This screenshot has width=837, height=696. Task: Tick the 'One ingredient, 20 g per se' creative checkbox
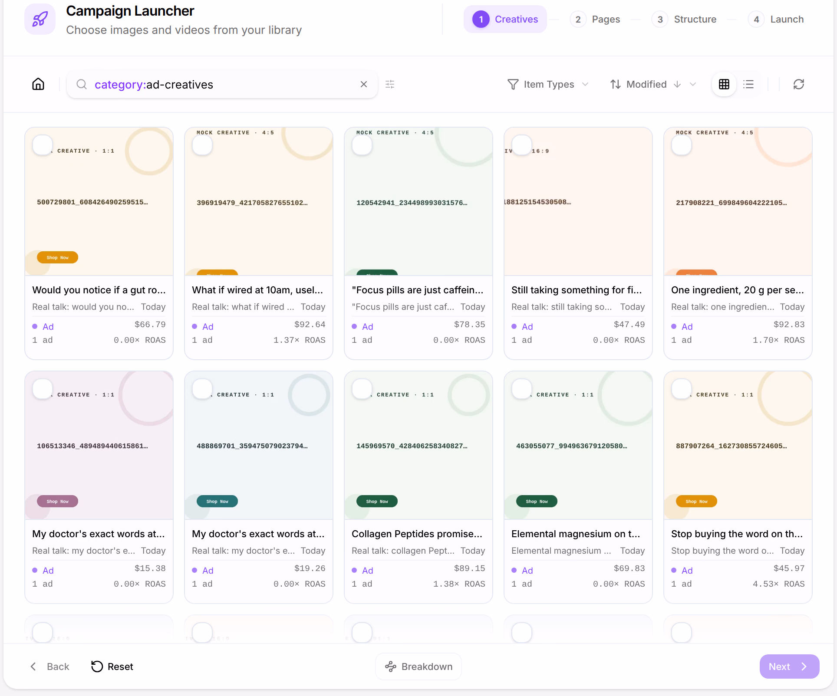(682, 145)
